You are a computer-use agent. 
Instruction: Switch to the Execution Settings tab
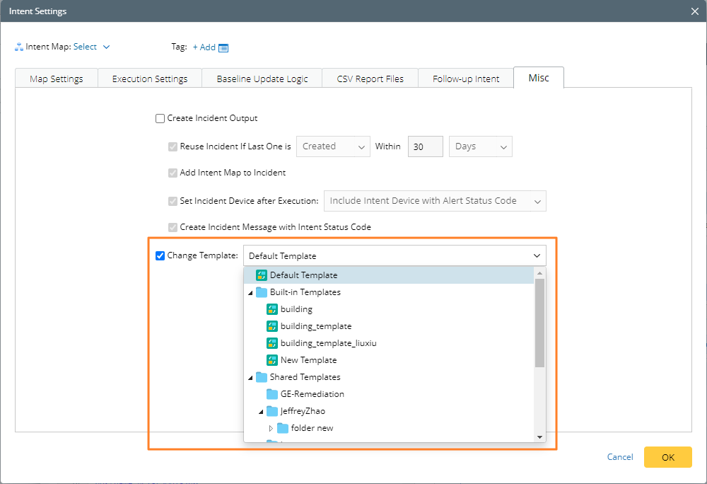[x=150, y=79]
